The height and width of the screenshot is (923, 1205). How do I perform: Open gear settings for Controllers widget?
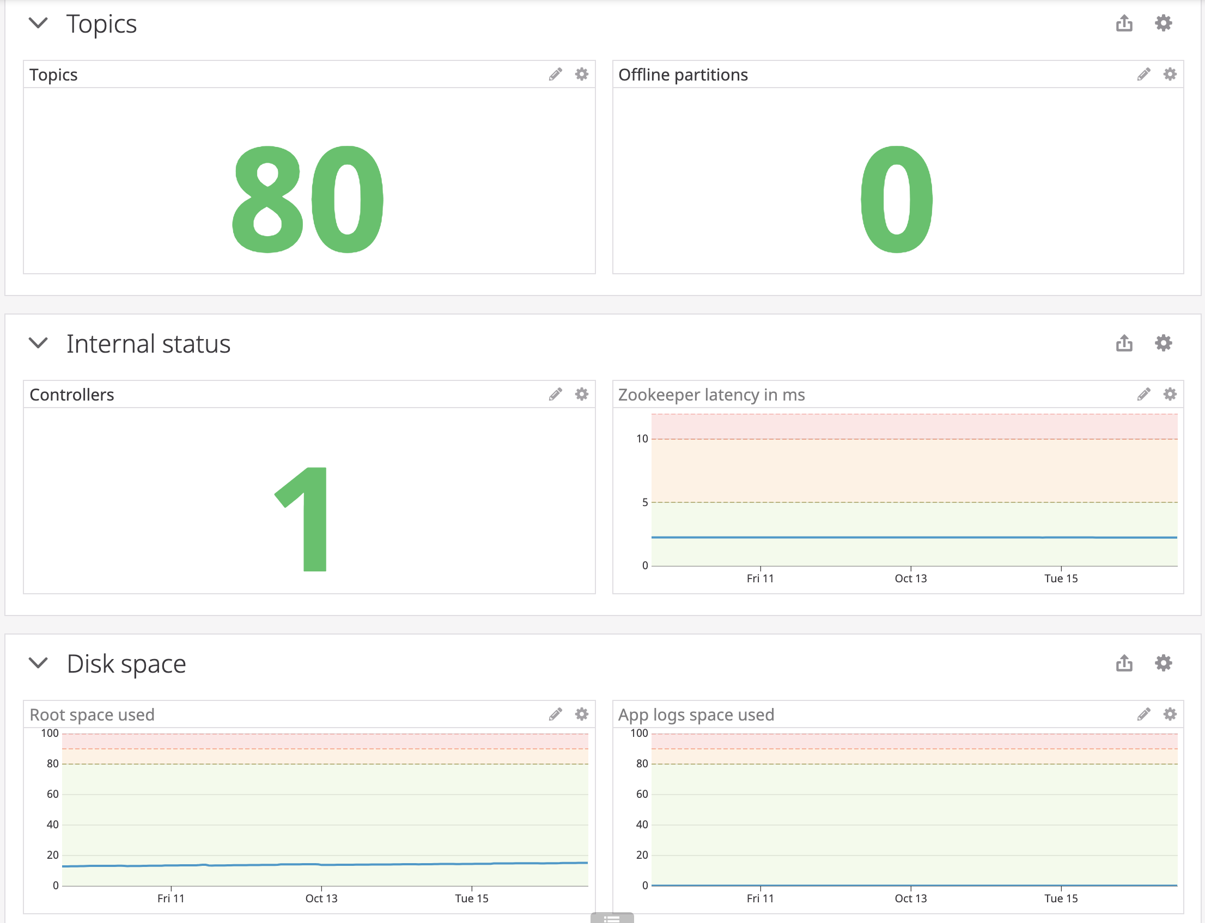(582, 394)
